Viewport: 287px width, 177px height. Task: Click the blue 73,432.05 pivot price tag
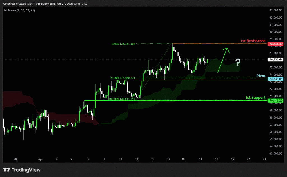[275, 79]
